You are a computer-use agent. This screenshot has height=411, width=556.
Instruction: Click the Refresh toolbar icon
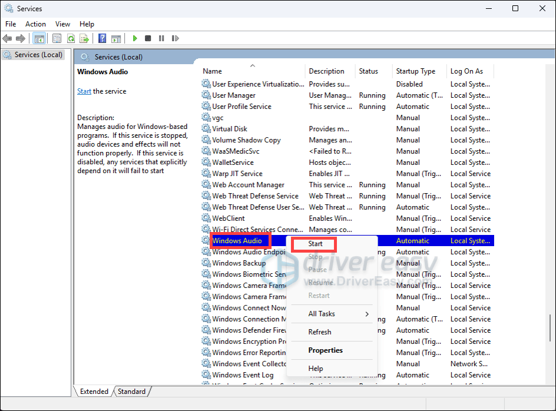pyautogui.click(x=71, y=38)
